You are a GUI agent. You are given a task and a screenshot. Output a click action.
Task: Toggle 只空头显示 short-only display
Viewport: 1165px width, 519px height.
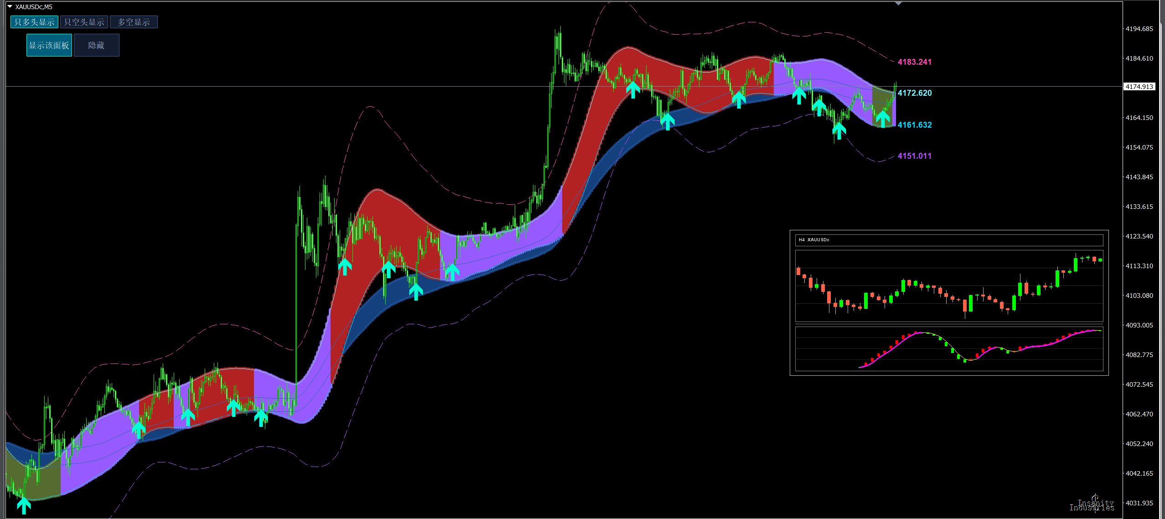[x=84, y=22]
